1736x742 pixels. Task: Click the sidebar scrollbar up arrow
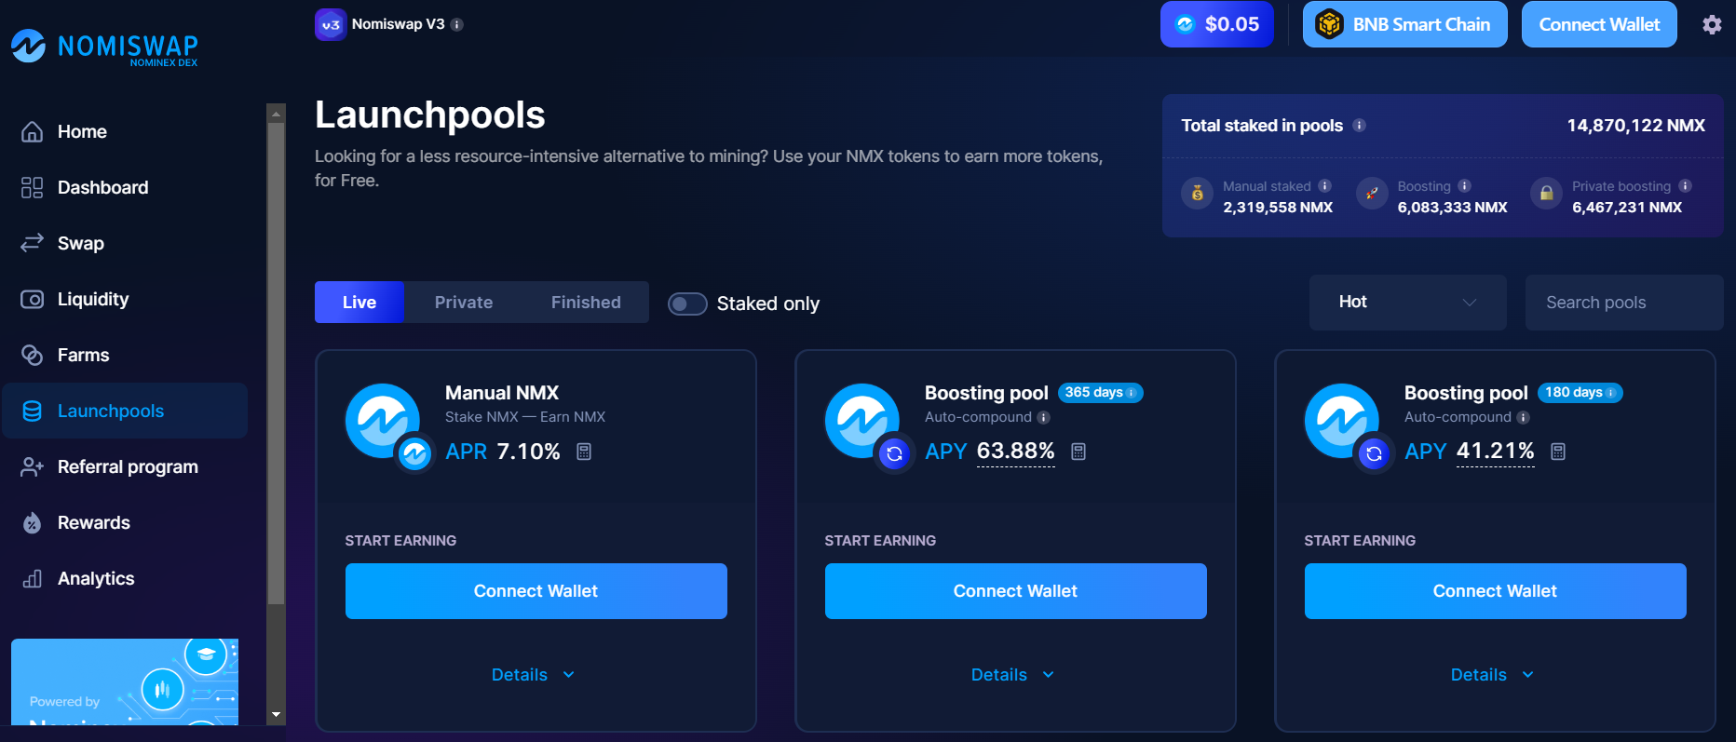(276, 113)
